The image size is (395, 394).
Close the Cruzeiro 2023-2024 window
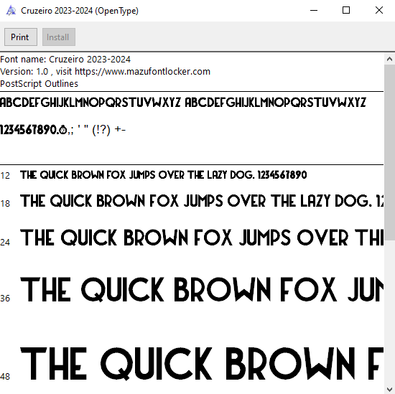point(379,10)
